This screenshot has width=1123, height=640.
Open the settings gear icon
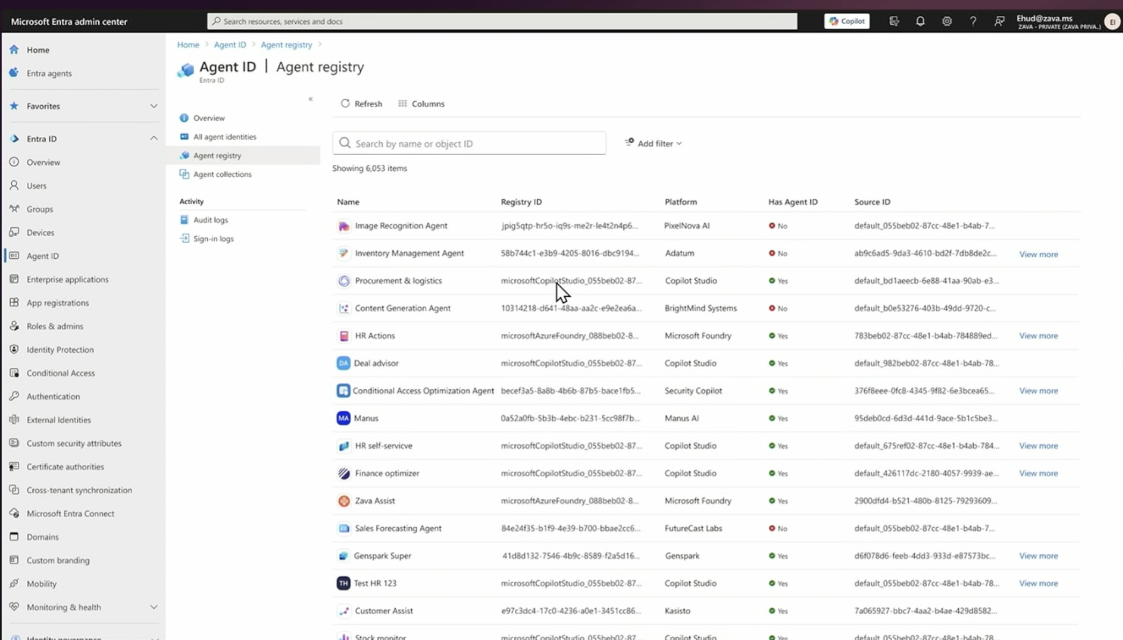coord(946,21)
